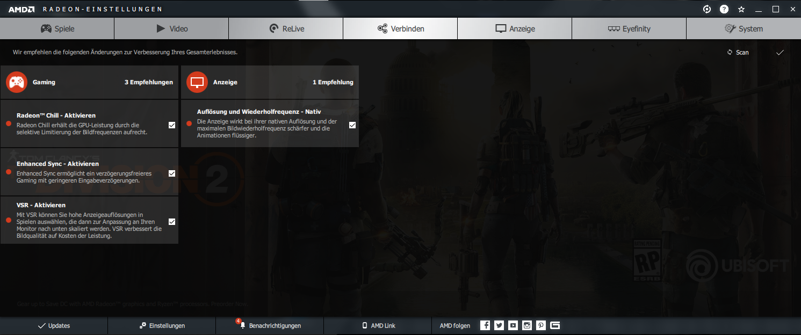Toggle the Enhanced Sync checkbox
This screenshot has width=801, height=335.
(x=172, y=173)
